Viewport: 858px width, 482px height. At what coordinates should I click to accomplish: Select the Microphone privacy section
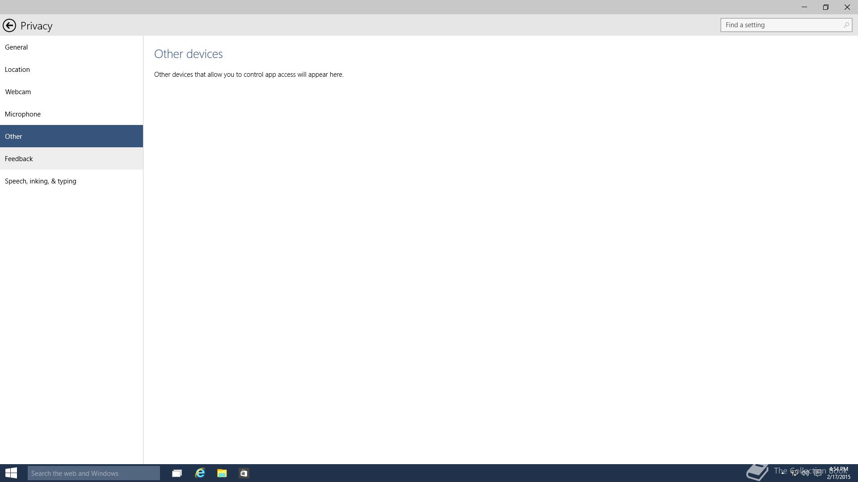tap(71, 114)
